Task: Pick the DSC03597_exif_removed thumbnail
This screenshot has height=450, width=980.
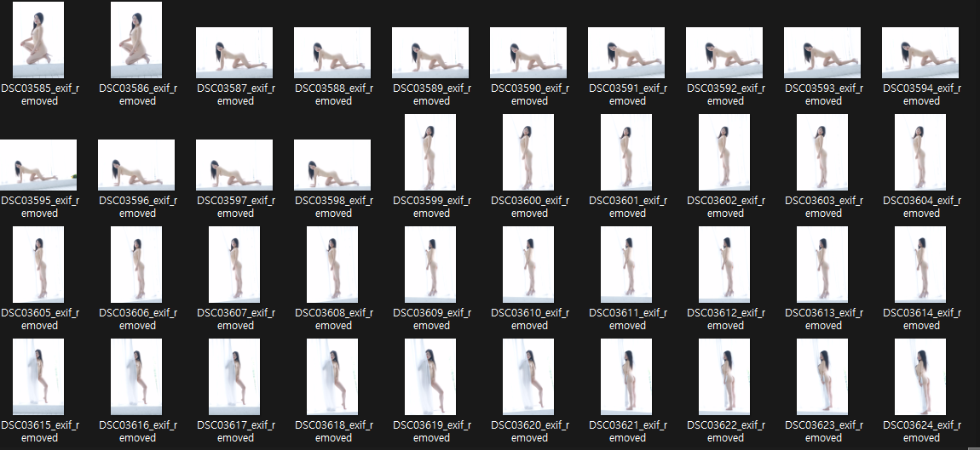Action: 234,165
